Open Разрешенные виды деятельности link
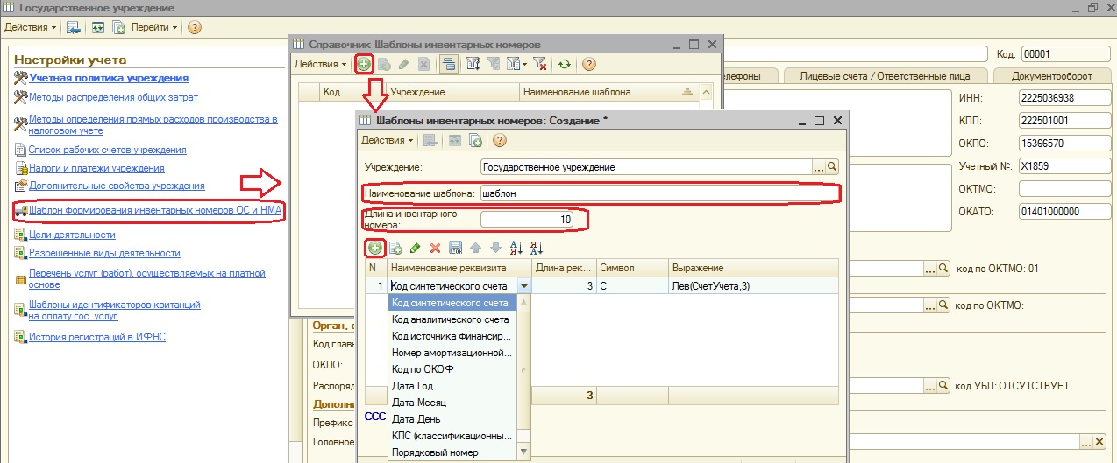 pos(104,253)
